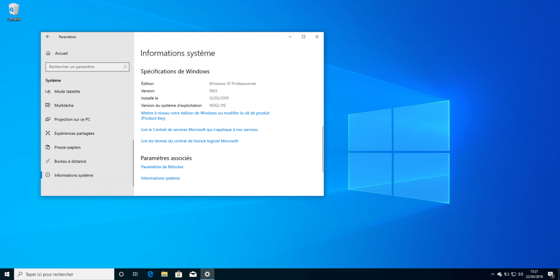The width and height of the screenshot is (560, 280).
Task: Open the Mail app from the taskbar
Action: tap(193, 275)
